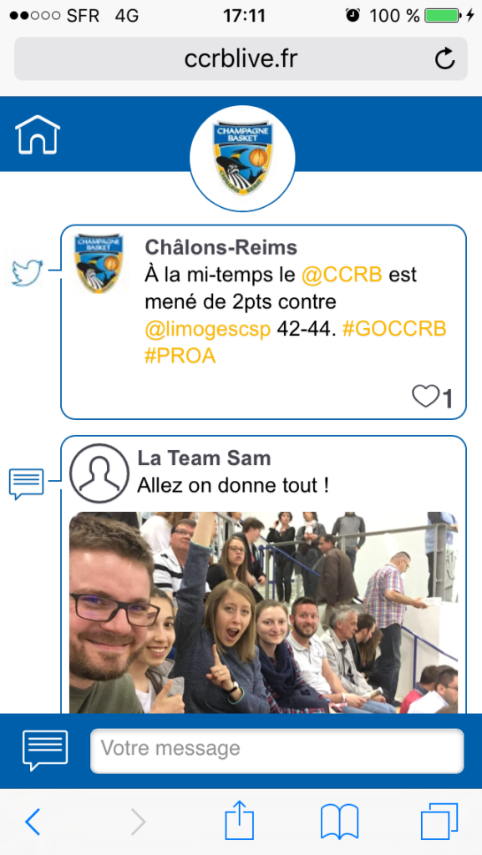Show open tabs with the tabs icon
Image resolution: width=482 pixels, height=855 pixels.
439,822
